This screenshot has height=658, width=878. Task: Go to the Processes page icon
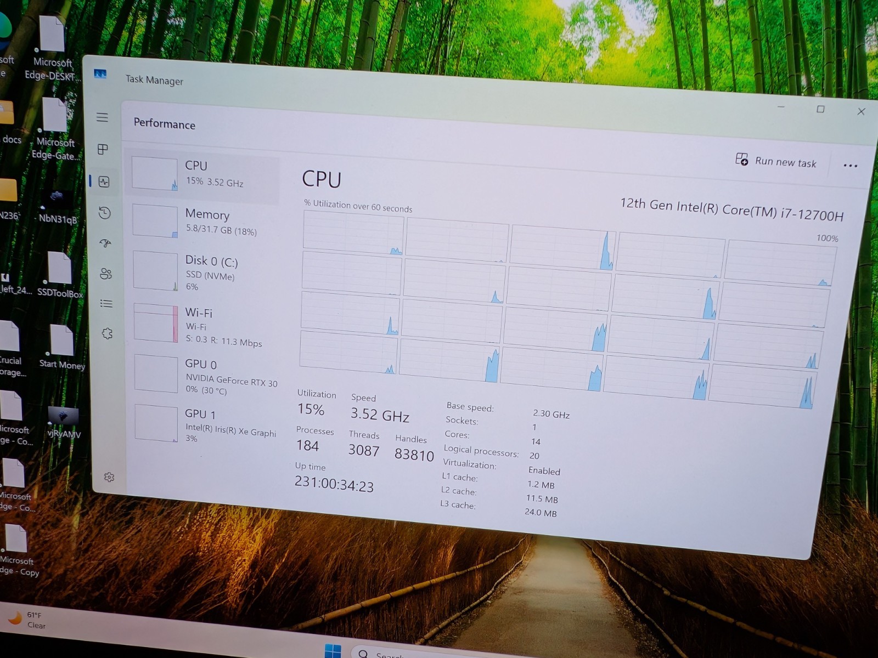103,149
